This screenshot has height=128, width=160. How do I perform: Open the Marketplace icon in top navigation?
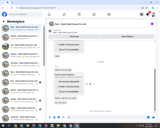tap(94, 14)
